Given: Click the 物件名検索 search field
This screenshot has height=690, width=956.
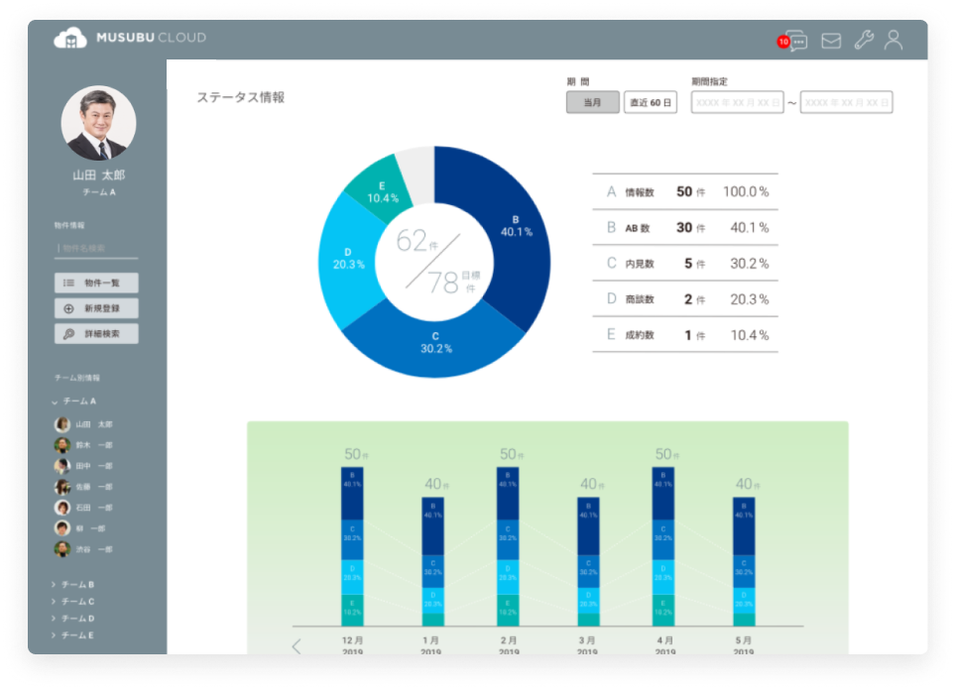Looking at the screenshot, I should [96, 248].
